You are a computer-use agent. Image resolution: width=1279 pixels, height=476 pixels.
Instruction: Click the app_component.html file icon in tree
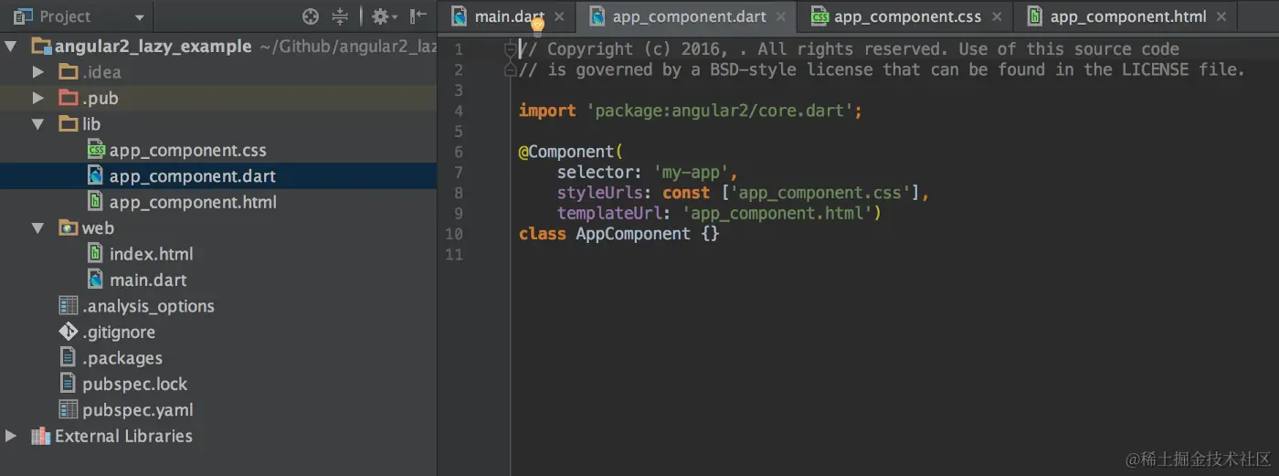point(95,202)
